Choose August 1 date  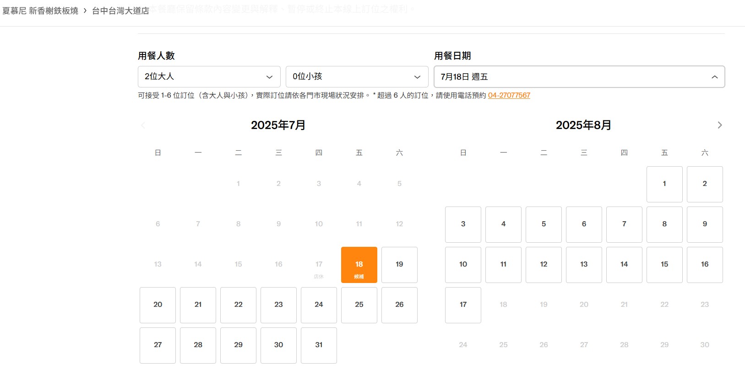click(664, 184)
